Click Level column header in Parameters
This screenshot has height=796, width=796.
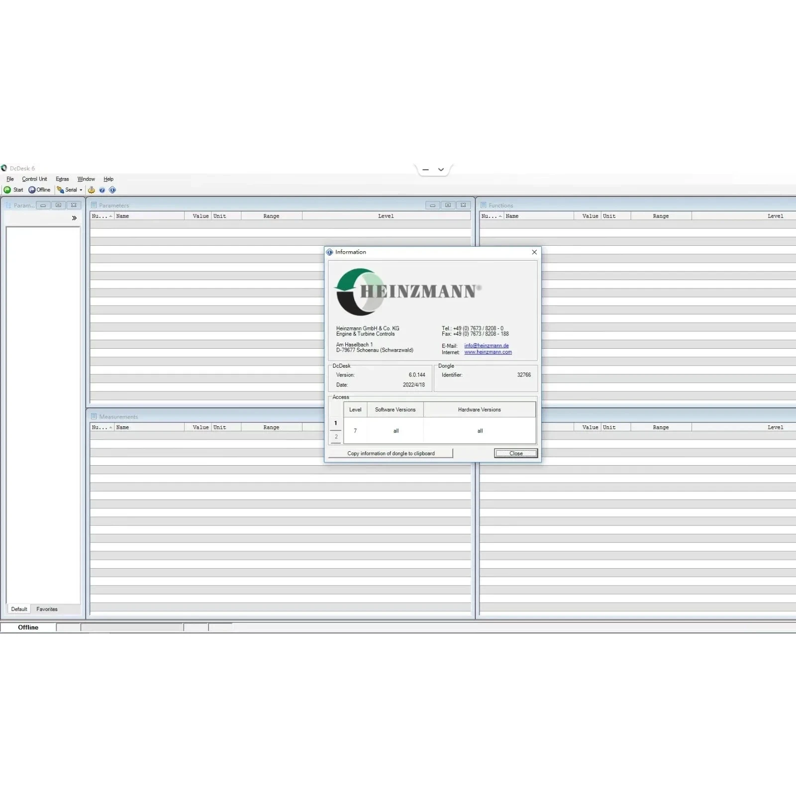tap(386, 216)
